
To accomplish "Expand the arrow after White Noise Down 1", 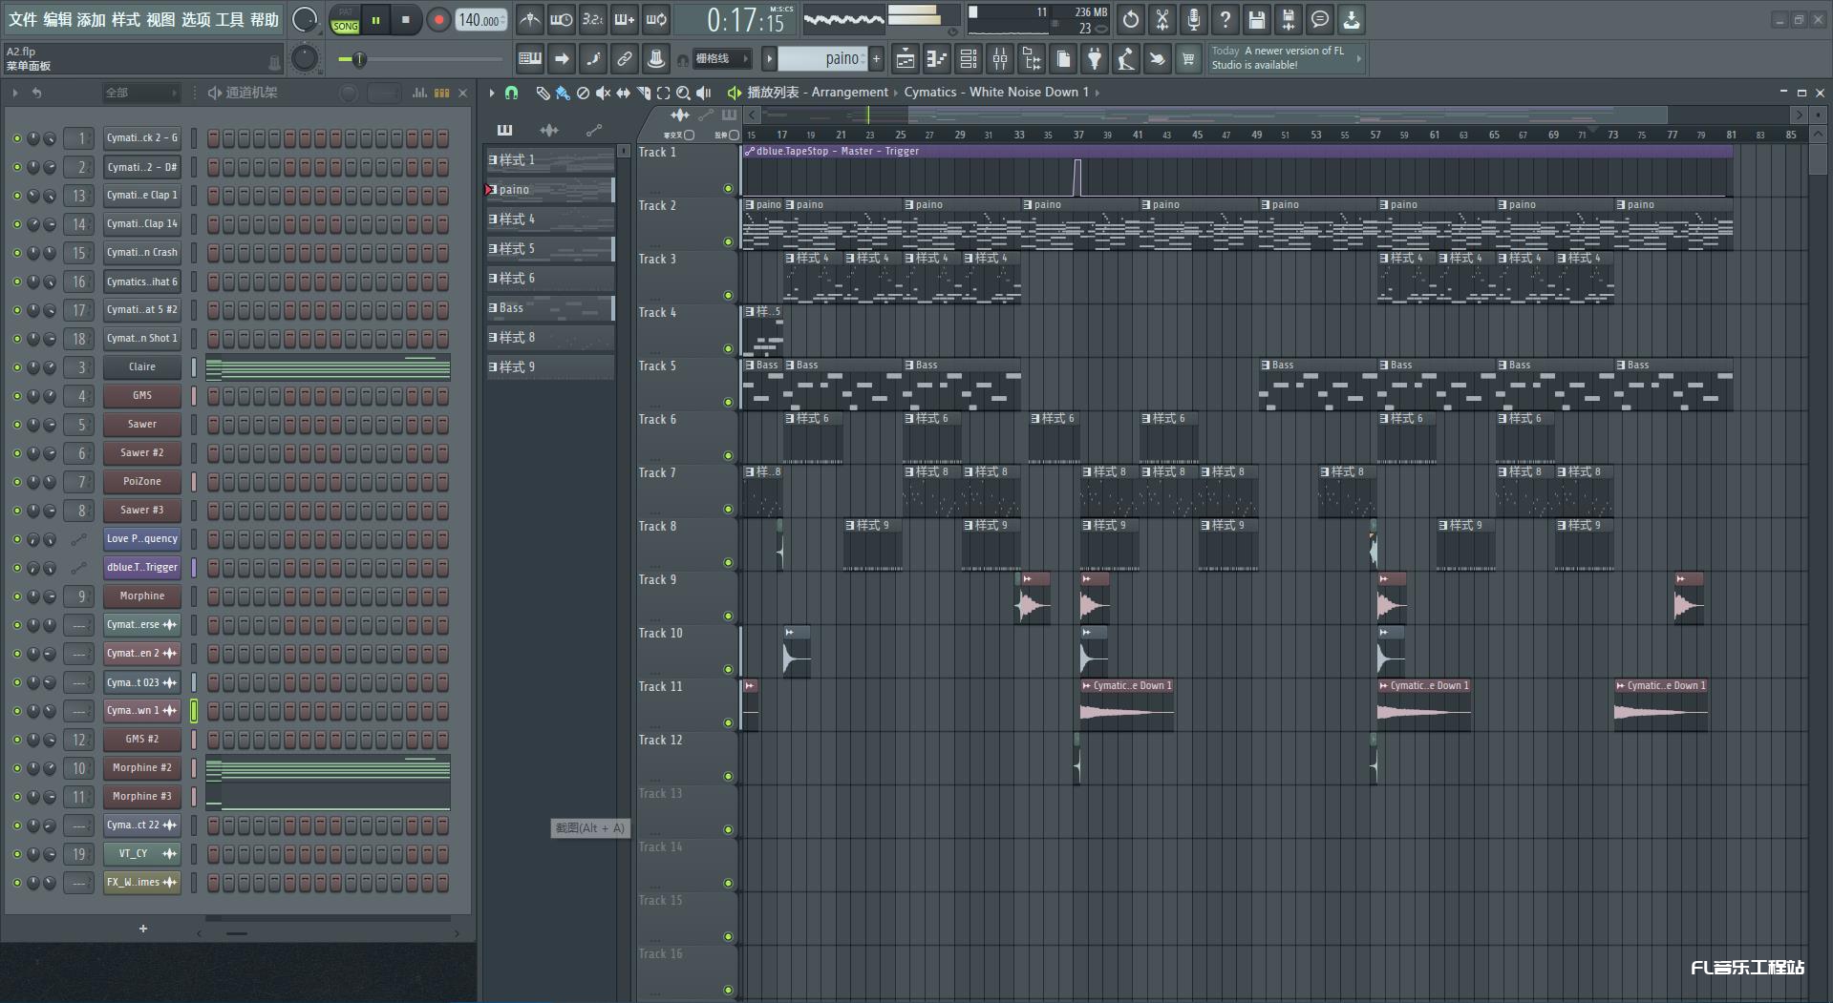I will point(1098,93).
